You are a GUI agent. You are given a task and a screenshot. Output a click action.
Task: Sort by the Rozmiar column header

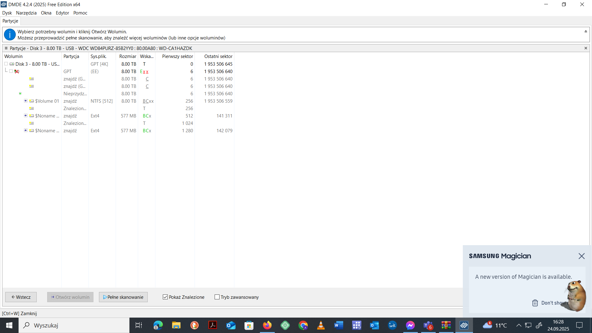click(x=127, y=56)
